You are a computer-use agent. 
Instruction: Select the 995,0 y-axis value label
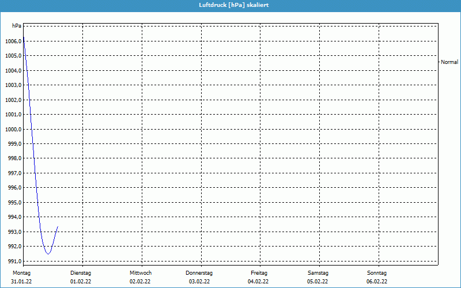coord(13,203)
